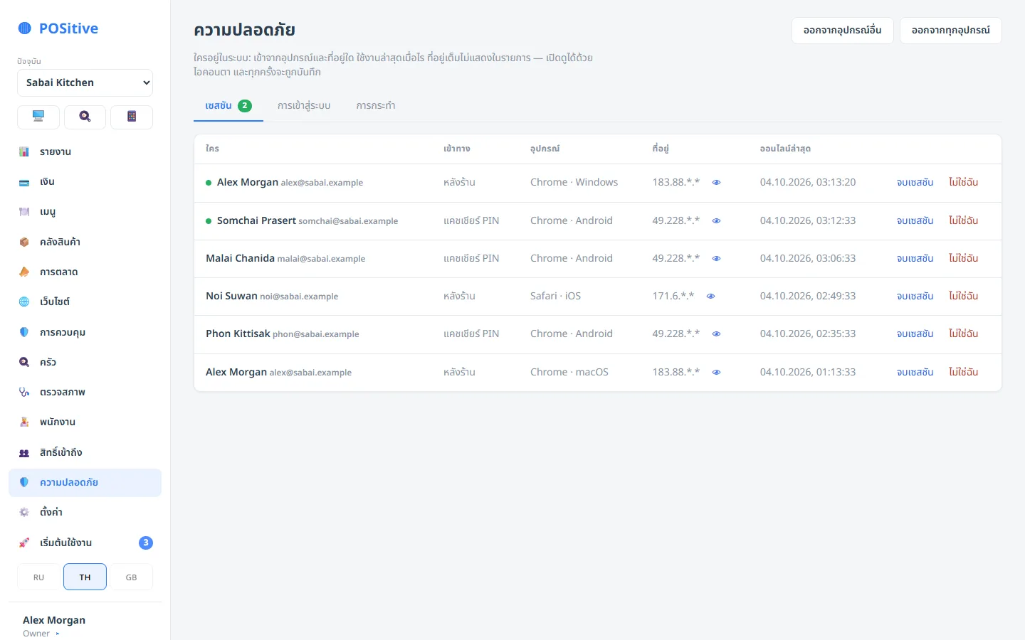Screen dimensions: 1025x640
Task: Click the อุปกรณ์ column header
Action: [545, 149]
